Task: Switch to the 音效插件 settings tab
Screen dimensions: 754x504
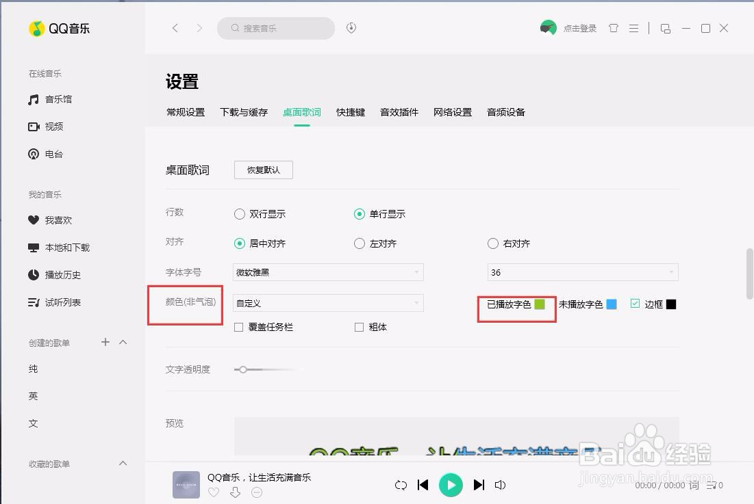Action: [x=399, y=112]
